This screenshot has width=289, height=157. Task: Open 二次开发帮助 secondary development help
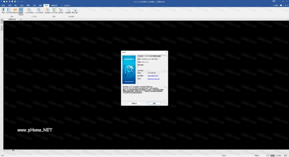(29, 10)
